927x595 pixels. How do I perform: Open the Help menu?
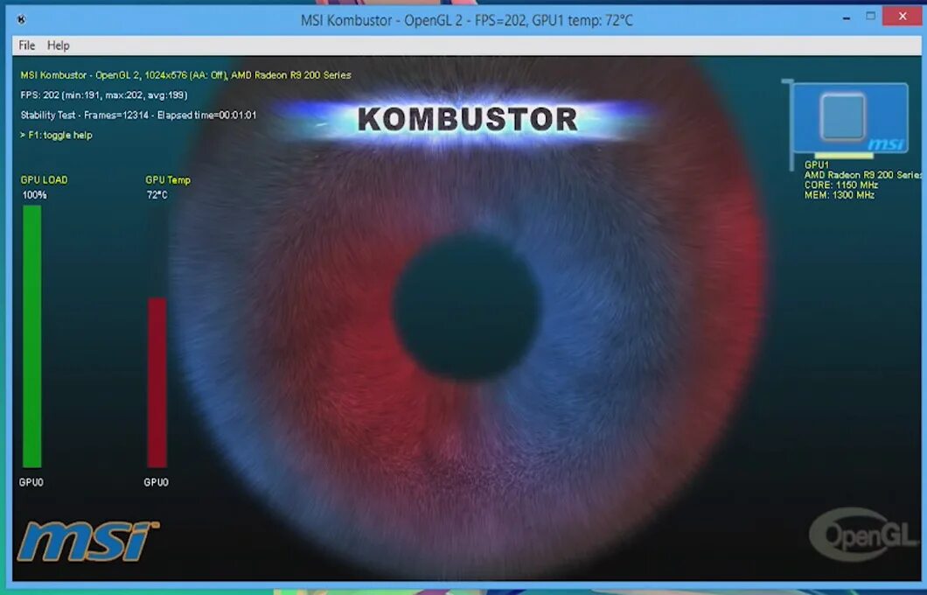[58, 45]
